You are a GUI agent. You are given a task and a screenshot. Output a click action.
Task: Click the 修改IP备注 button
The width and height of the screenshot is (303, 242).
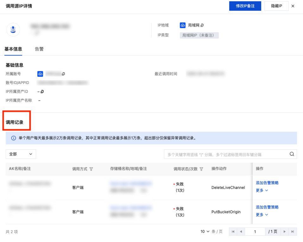pos(245,6)
